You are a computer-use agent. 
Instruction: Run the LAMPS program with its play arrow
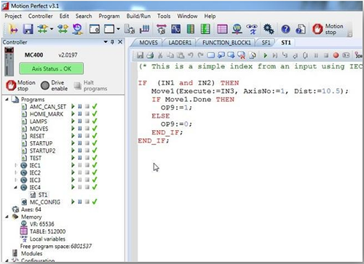(73, 121)
